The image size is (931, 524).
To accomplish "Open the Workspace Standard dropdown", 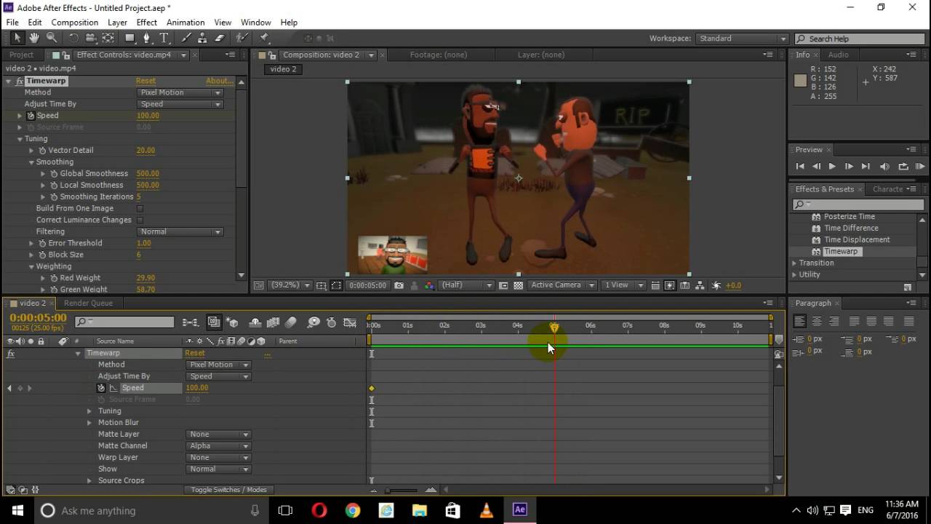I will click(x=742, y=39).
